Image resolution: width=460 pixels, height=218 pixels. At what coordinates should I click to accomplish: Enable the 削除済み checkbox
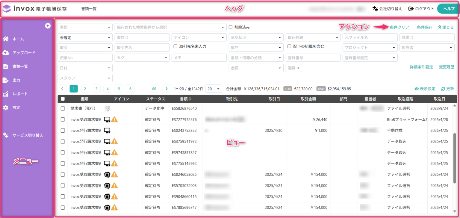[x=230, y=27]
